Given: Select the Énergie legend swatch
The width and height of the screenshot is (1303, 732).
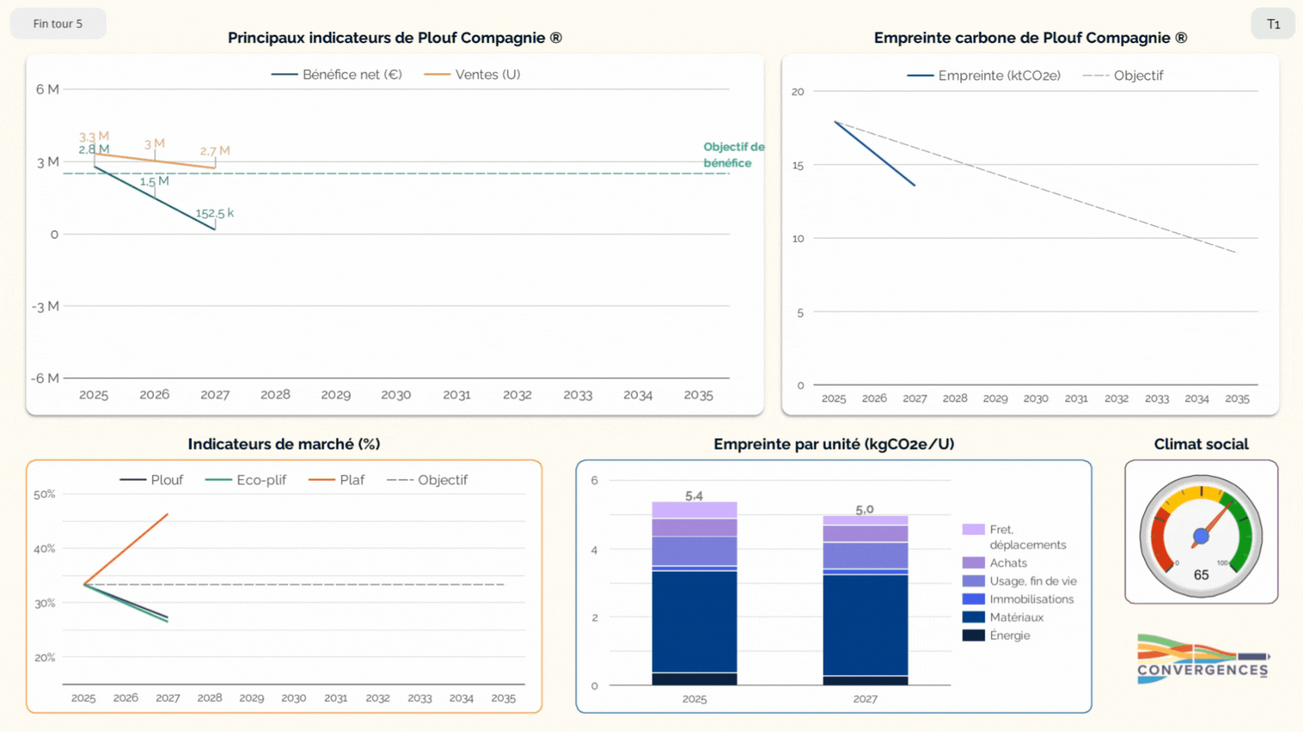Looking at the screenshot, I should click(973, 635).
